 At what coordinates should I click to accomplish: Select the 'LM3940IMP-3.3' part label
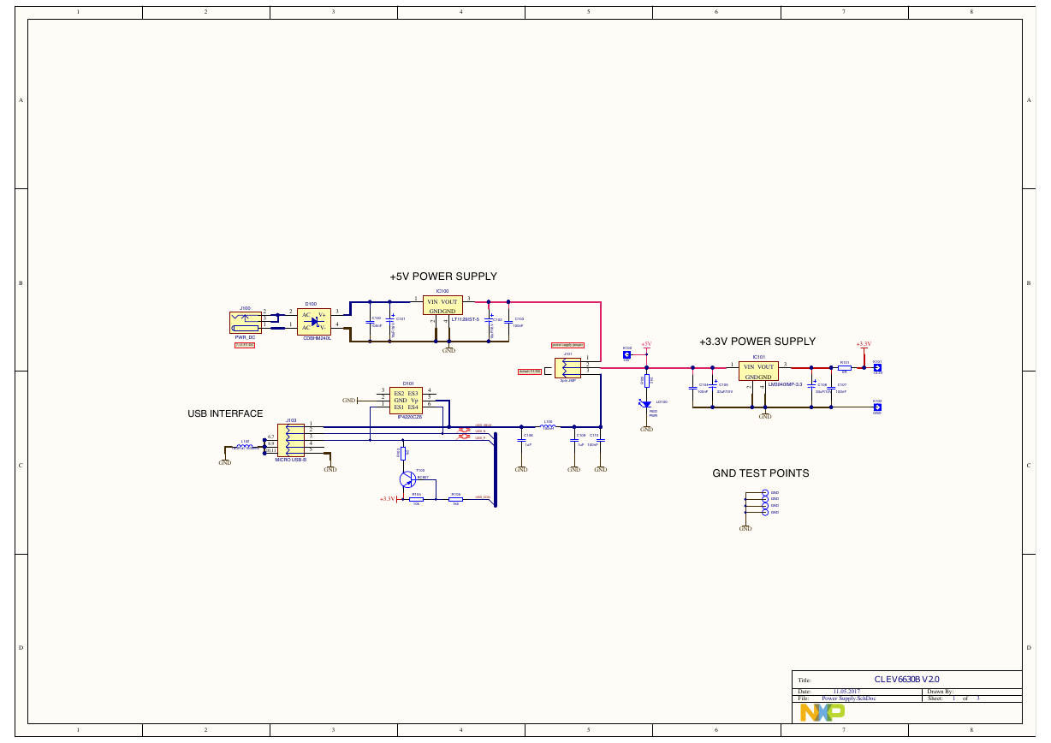pos(785,385)
